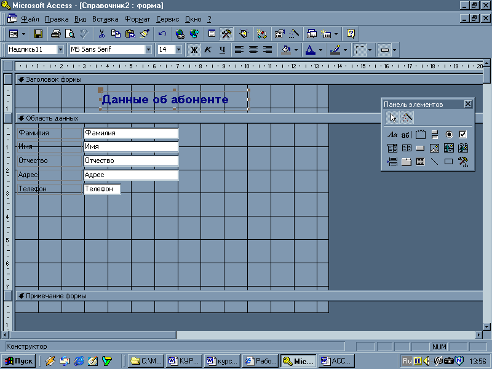Select the Tab Control tool in toolbox
The height and width of the screenshot is (369, 492).
407,162
